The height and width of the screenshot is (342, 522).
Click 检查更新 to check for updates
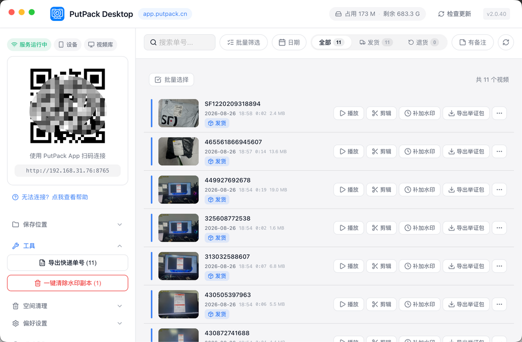pyautogui.click(x=455, y=14)
